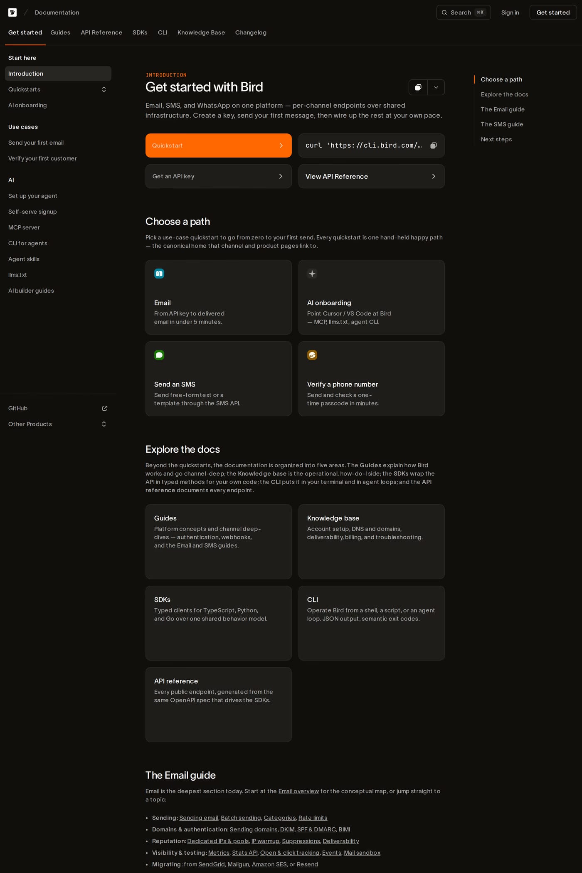
Task: Click the SendGrid migration link
Action: pos(212,864)
